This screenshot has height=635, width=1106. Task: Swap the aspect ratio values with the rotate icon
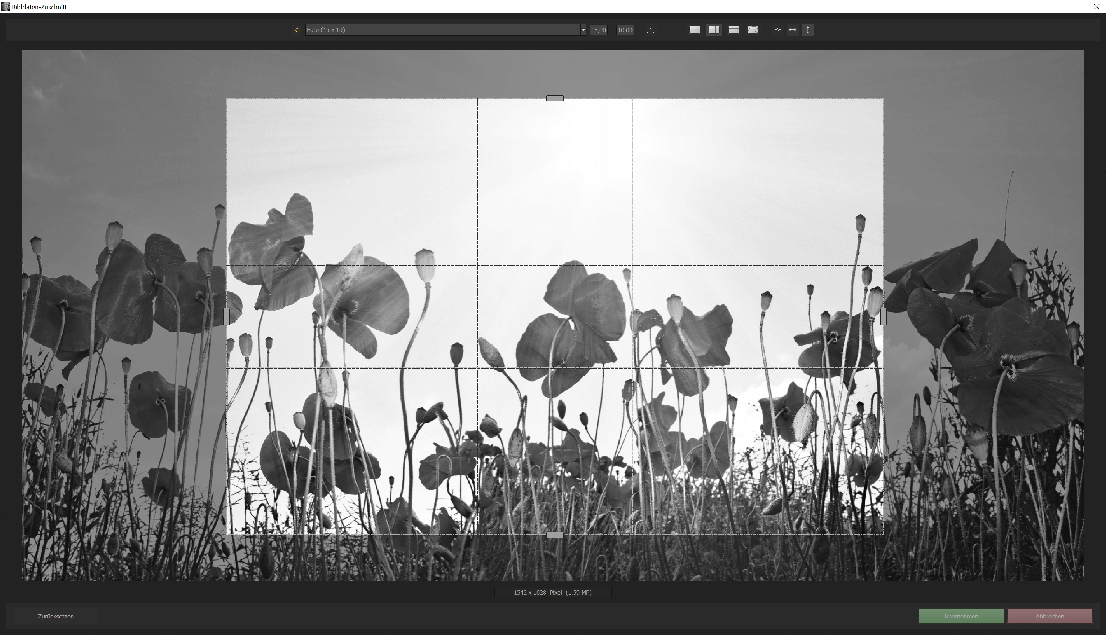(x=297, y=29)
